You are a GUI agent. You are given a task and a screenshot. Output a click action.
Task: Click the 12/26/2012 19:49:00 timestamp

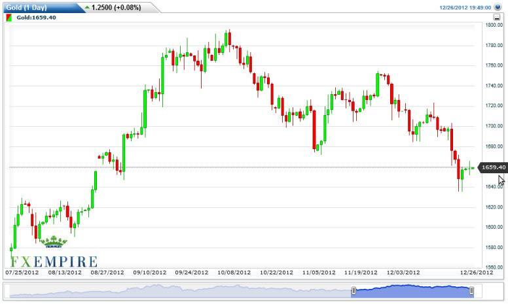tap(464, 7)
